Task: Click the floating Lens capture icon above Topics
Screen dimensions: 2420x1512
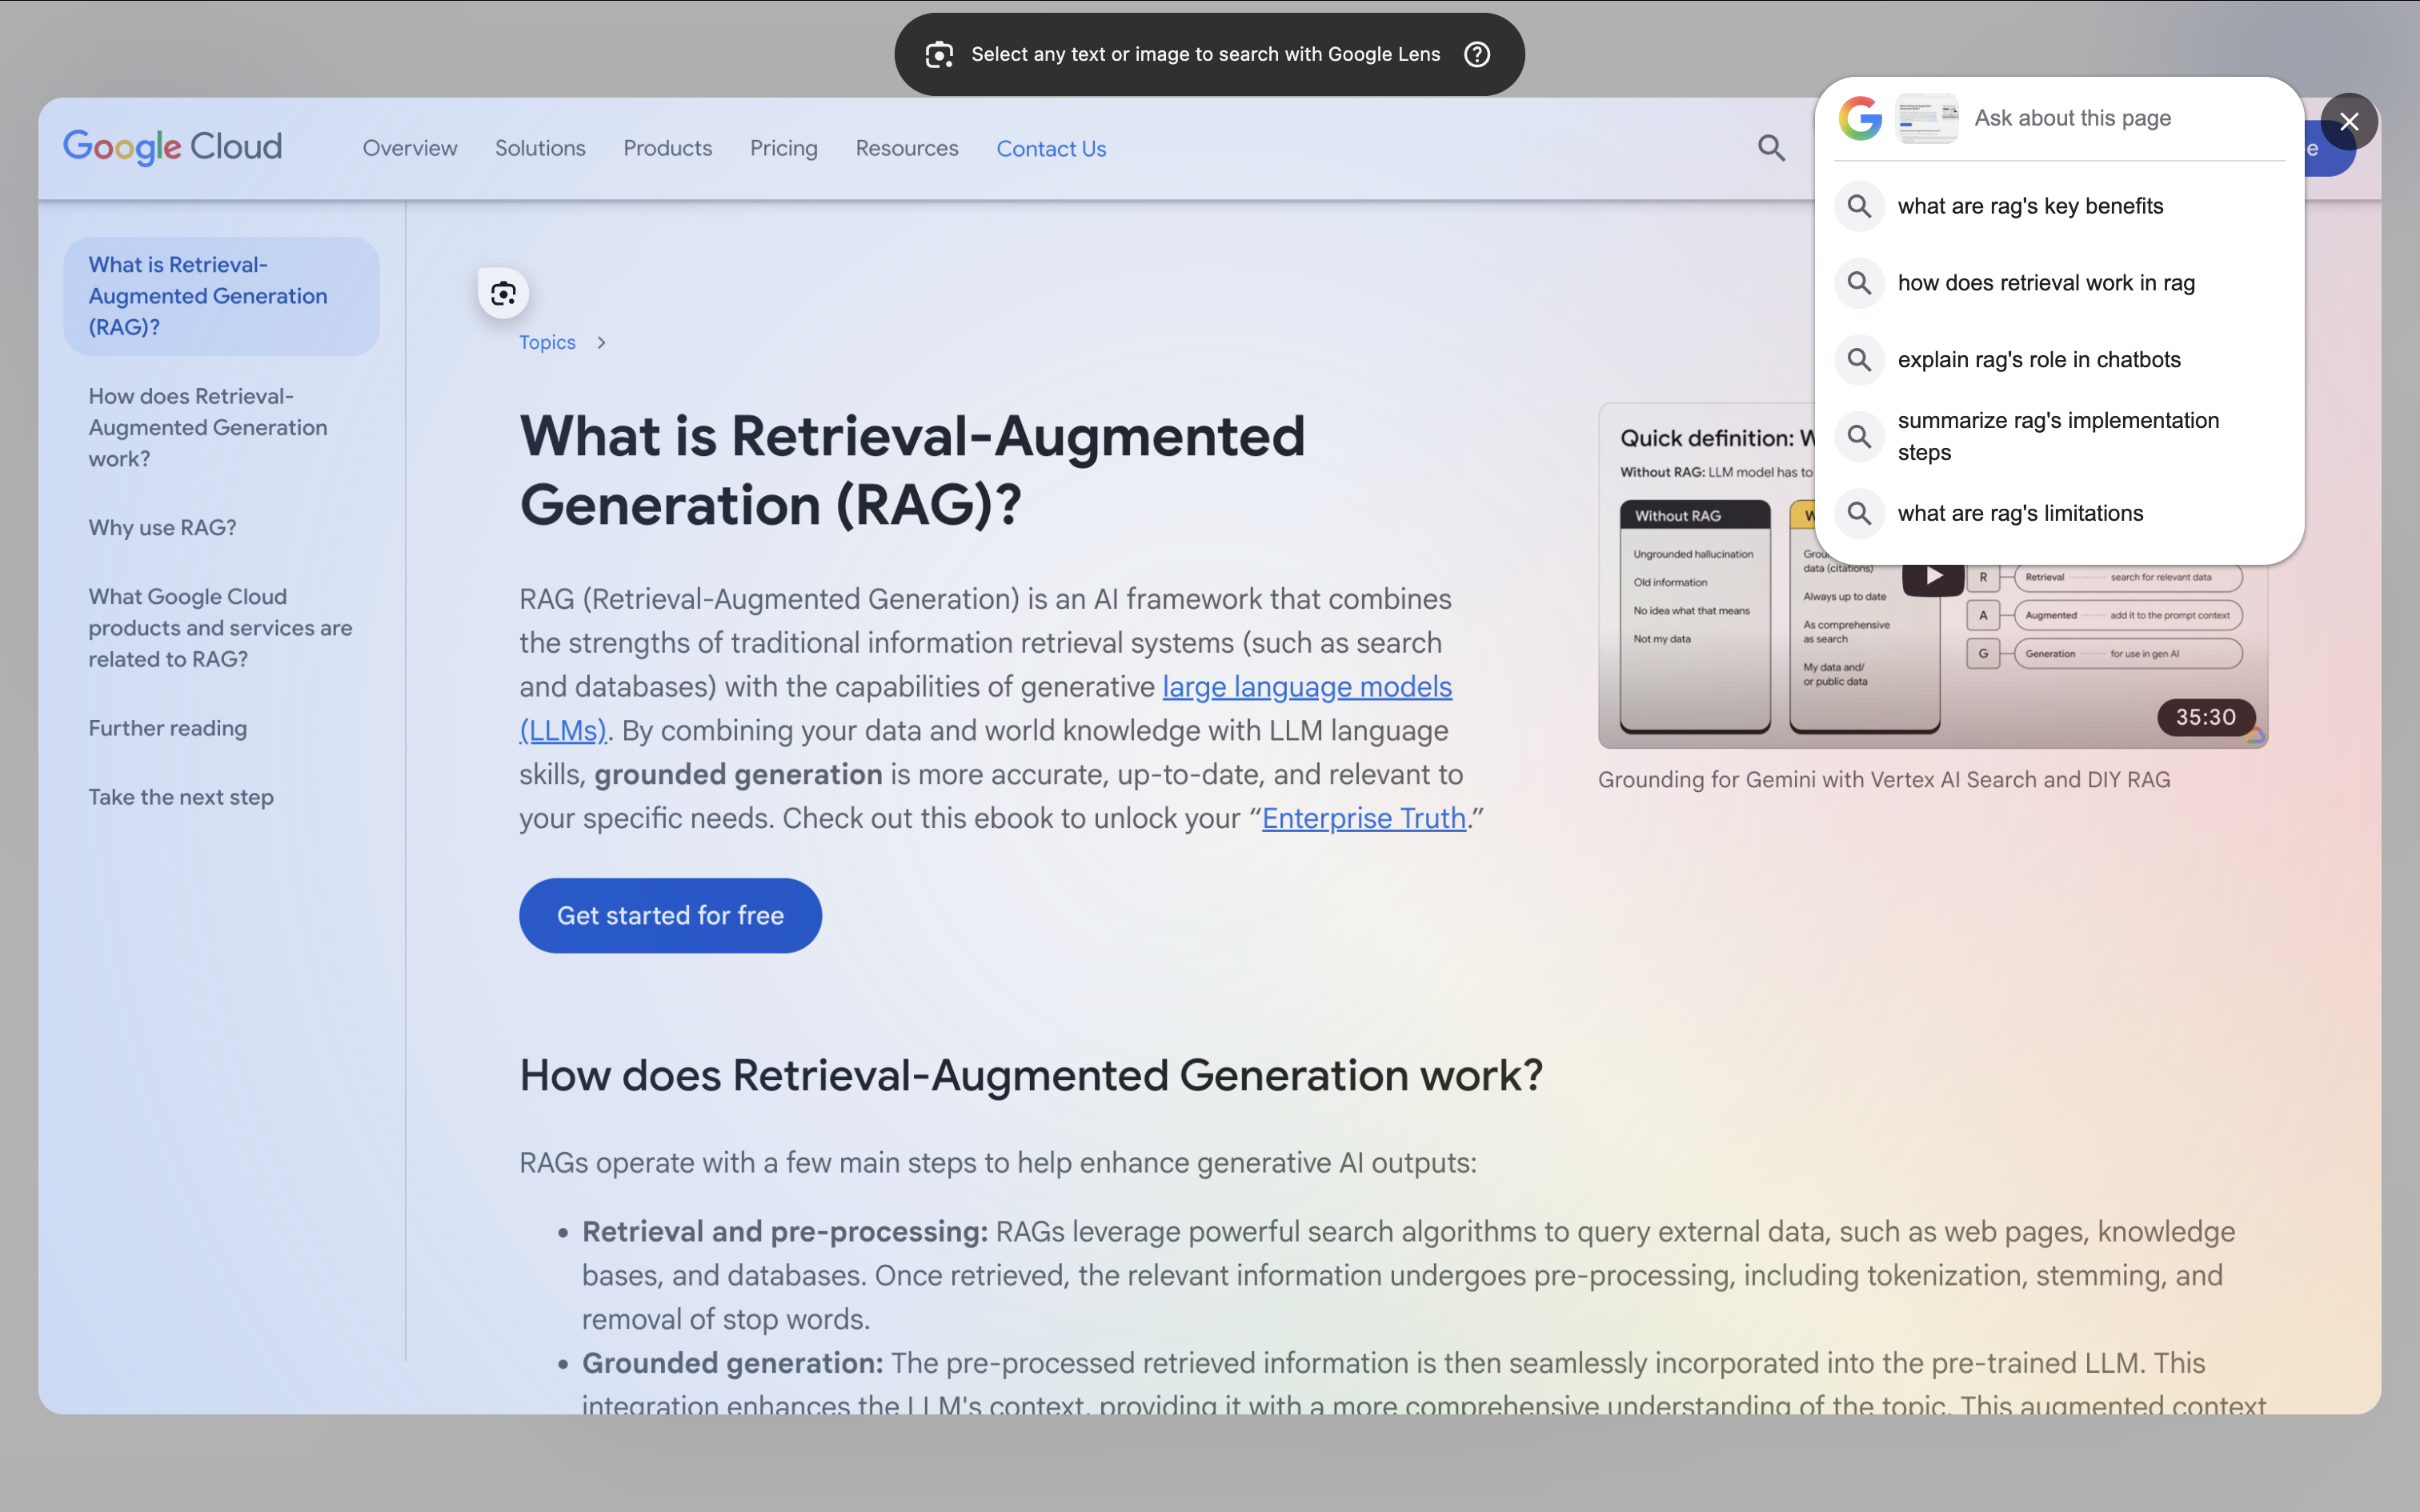Action: (503, 293)
